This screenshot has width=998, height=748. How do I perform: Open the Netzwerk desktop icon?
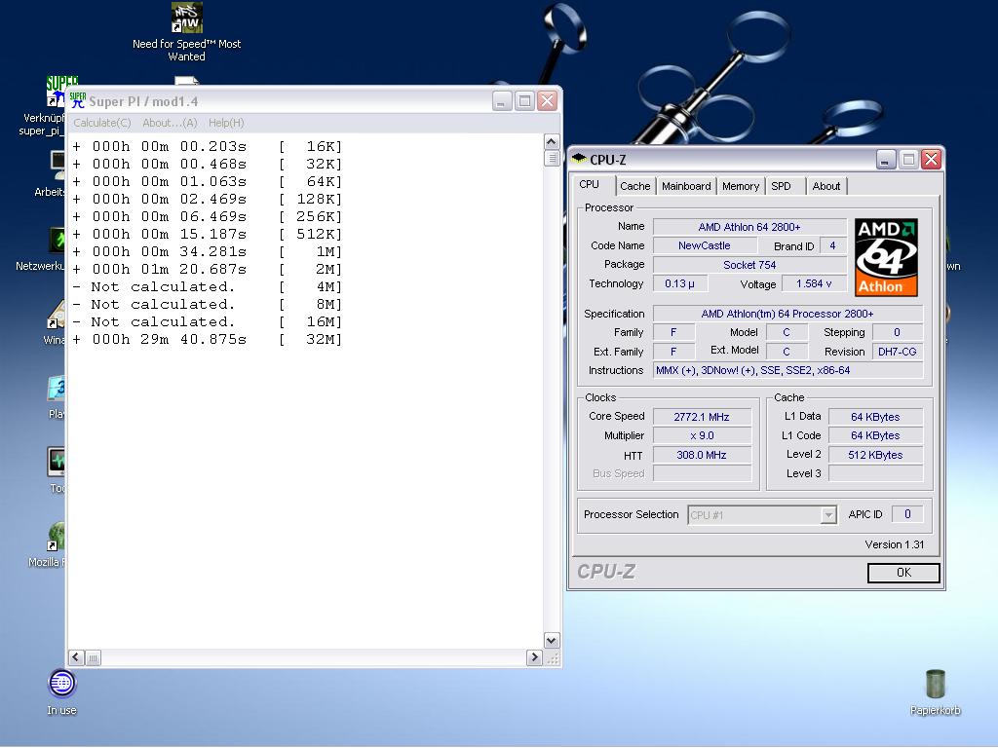[56, 241]
